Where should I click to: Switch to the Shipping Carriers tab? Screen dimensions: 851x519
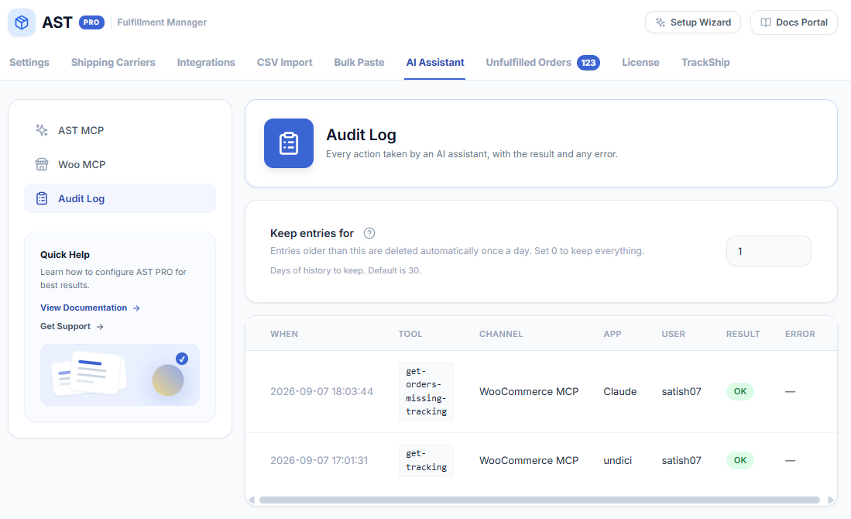(113, 63)
